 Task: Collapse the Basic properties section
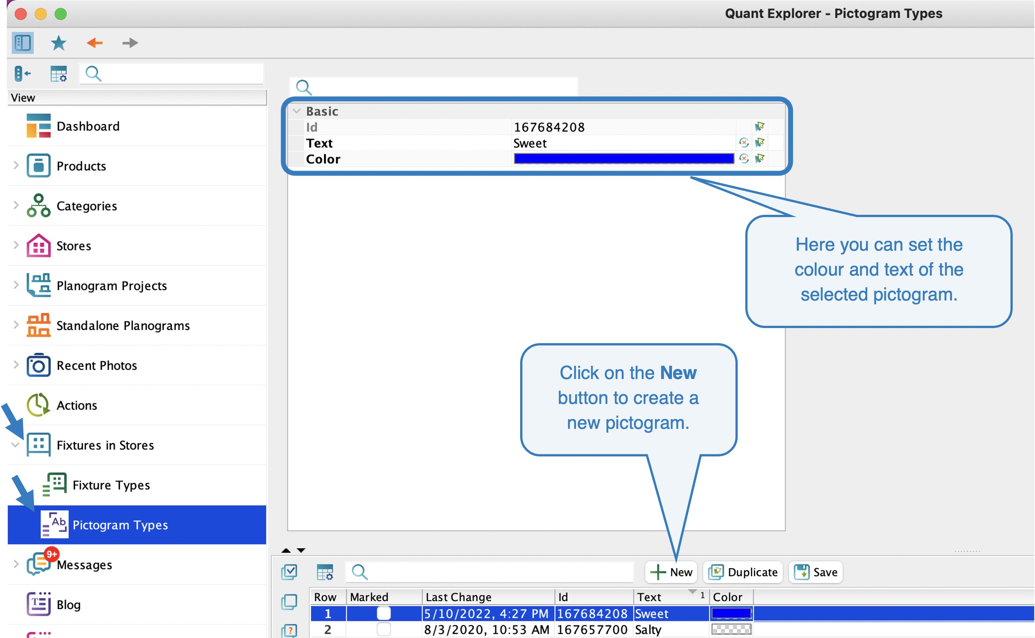pyautogui.click(x=297, y=111)
